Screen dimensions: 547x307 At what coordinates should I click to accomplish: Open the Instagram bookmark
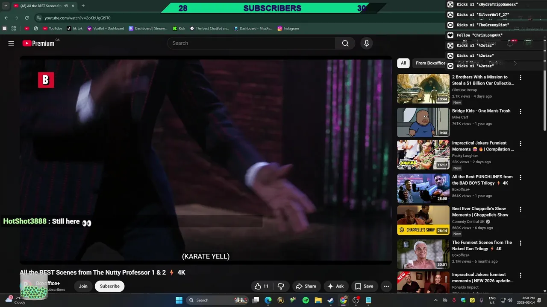pos(288,29)
